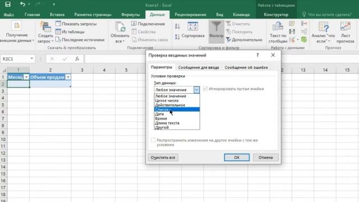
Task: Choose Целое число data type
Action: [x=177, y=100]
